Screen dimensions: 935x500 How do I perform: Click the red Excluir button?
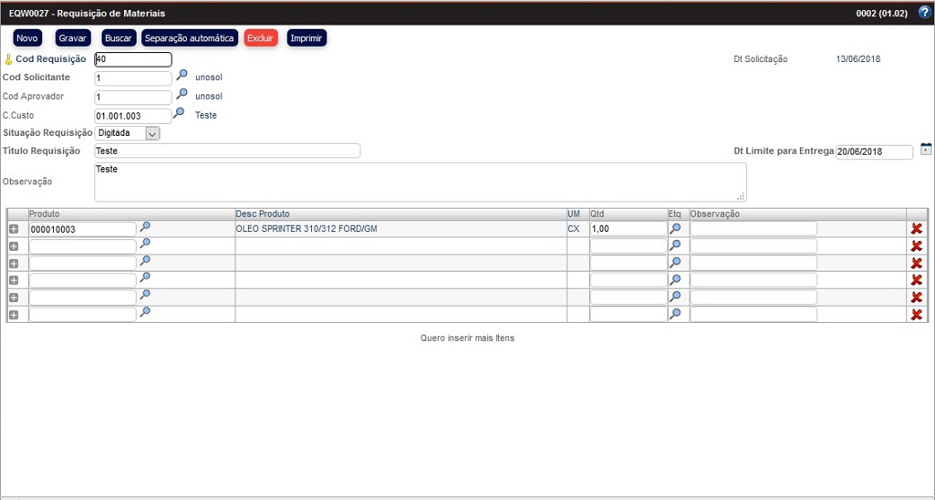click(261, 38)
